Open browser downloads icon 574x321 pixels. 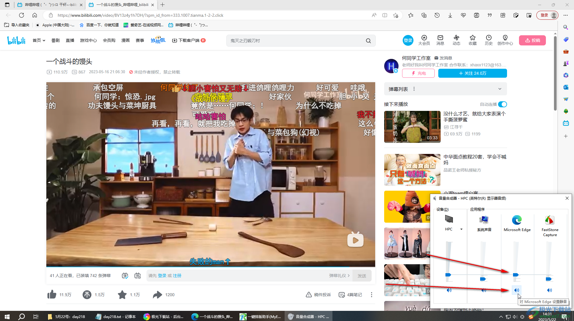click(x=450, y=15)
